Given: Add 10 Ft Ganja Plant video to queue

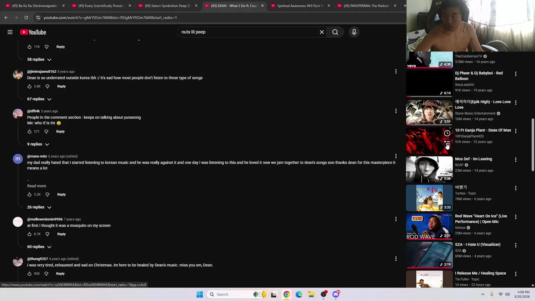Looking at the screenshot, I should click(x=447, y=143).
